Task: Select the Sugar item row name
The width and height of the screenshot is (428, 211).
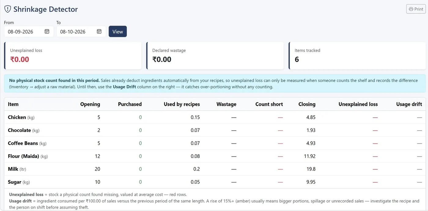Action: coord(15,182)
